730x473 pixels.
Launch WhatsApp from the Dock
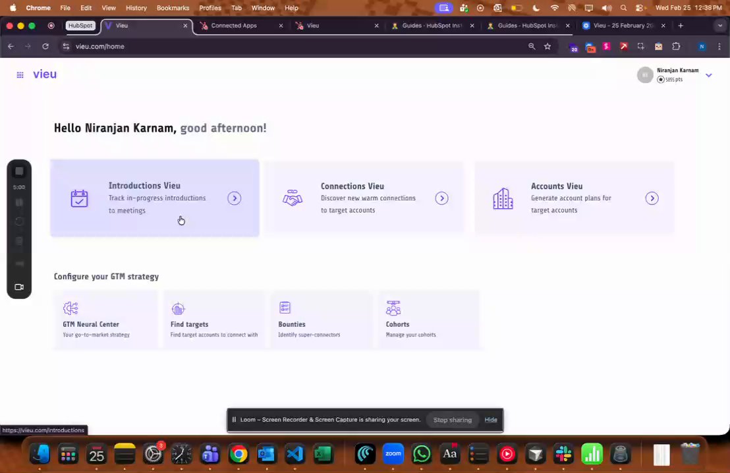pos(422,454)
